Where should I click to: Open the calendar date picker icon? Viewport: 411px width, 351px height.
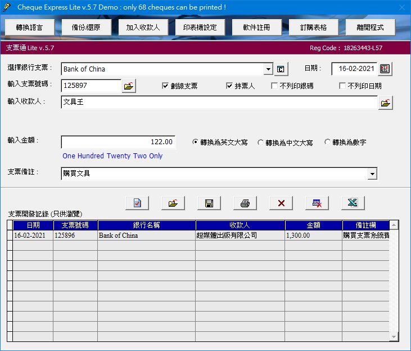pos(385,69)
